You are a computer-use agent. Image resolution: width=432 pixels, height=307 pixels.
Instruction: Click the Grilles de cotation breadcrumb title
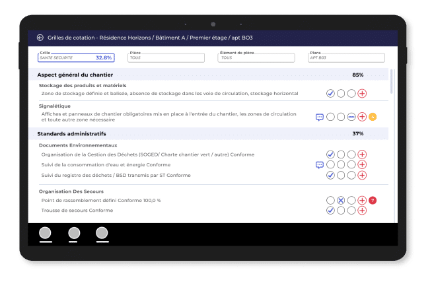[x=150, y=38]
